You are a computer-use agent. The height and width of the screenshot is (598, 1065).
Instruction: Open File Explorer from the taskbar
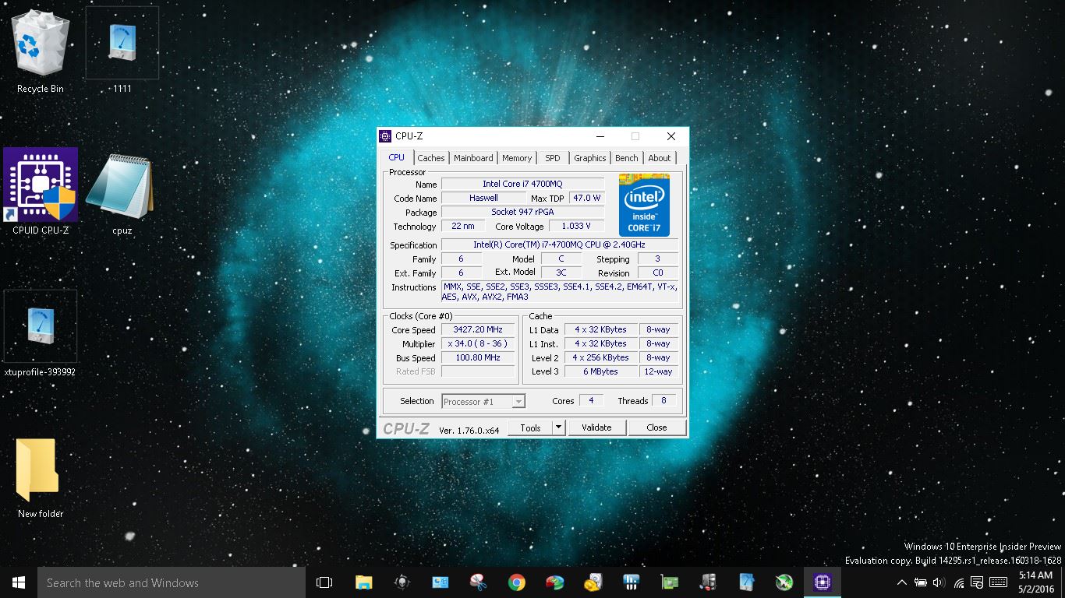point(363,582)
